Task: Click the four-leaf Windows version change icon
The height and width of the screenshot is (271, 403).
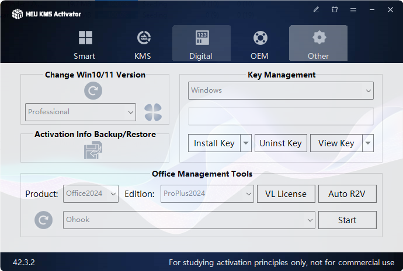Action: tap(153, 112)
